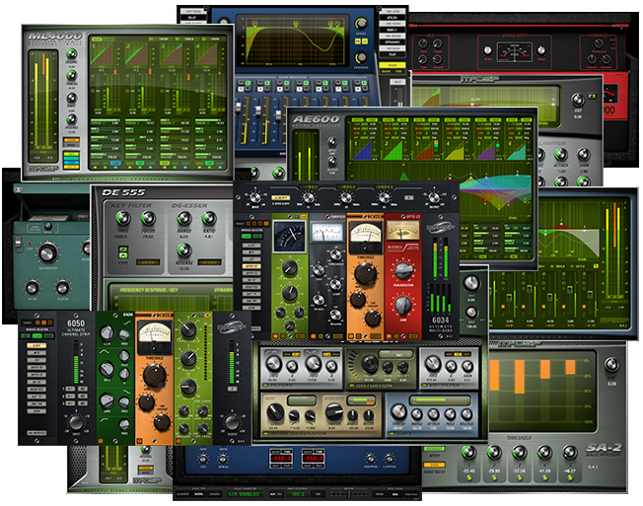Bypass the 6034 red module
The image size is (643, 506).
pyautogui.click(x=390, y=336)
